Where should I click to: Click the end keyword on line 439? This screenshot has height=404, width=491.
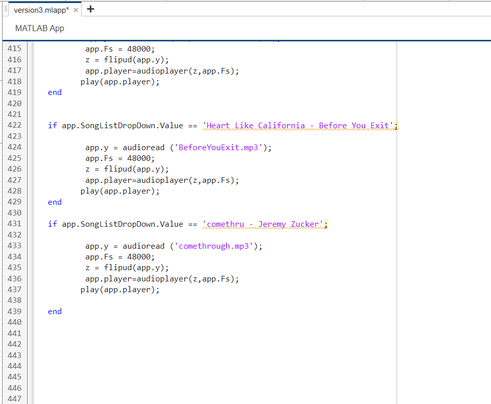[55, 312]
